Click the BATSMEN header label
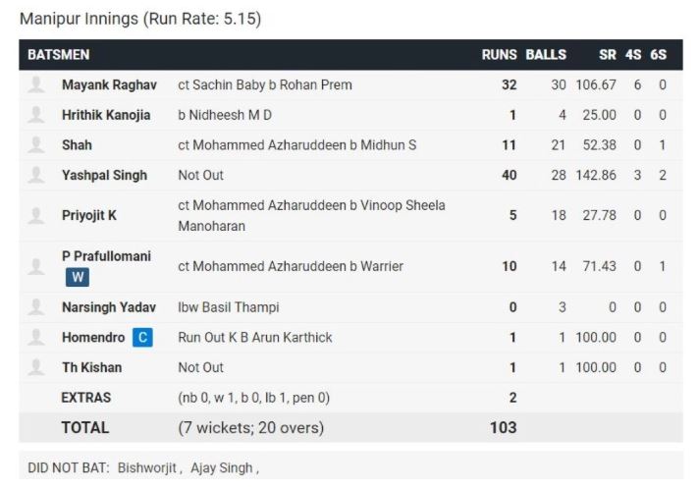Viewport: 698px width, 491px height. point(58,55)
